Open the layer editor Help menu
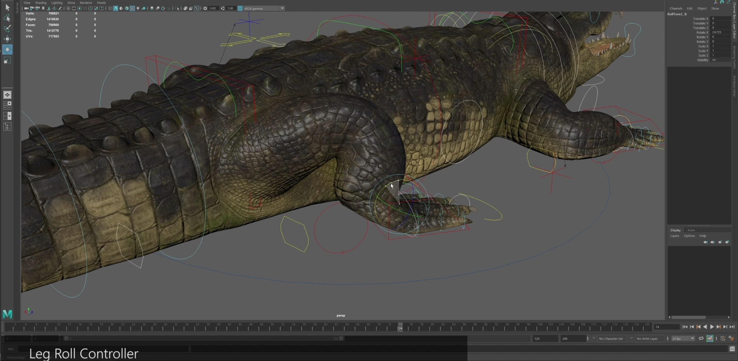 point(703,236)
